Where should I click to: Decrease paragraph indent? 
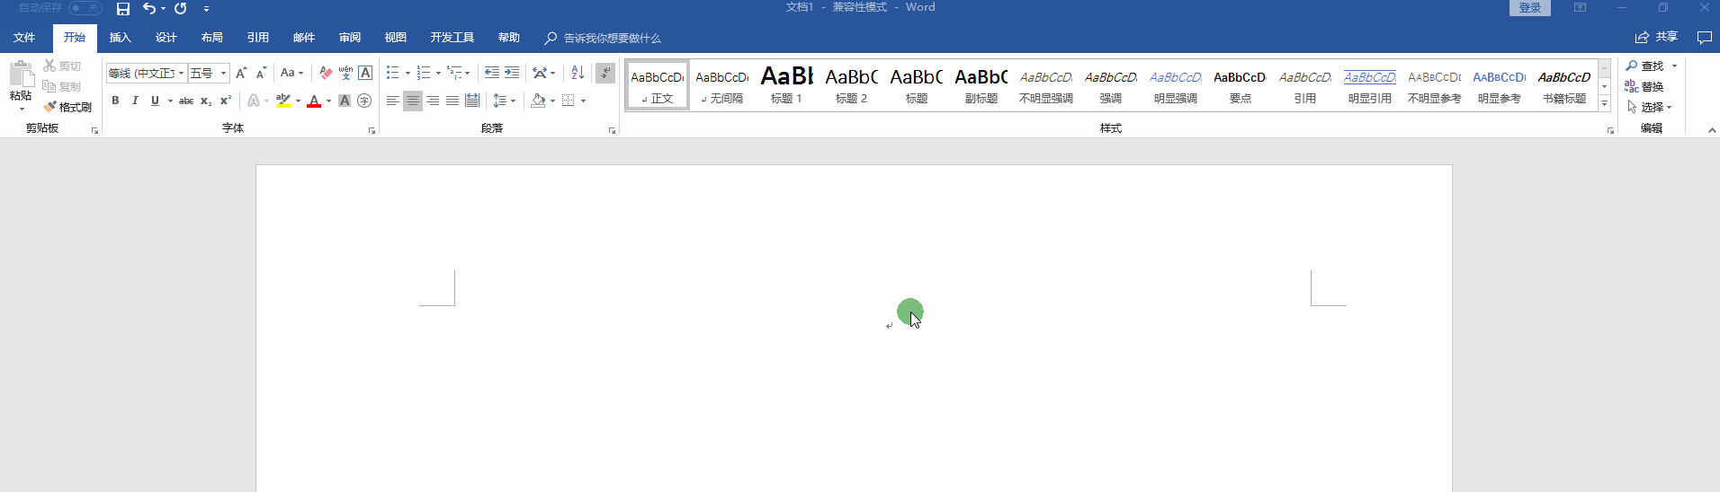(x=492, y=73)
